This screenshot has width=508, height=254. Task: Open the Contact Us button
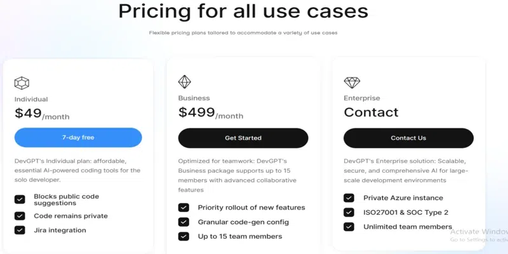coord(408,138)
